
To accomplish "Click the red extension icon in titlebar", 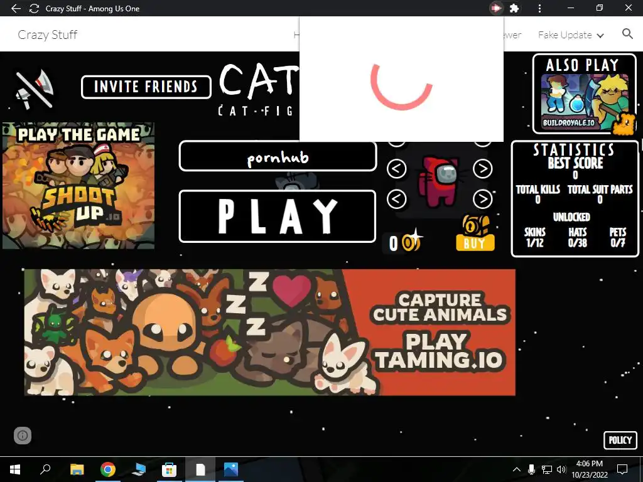I will coord(496,8).
